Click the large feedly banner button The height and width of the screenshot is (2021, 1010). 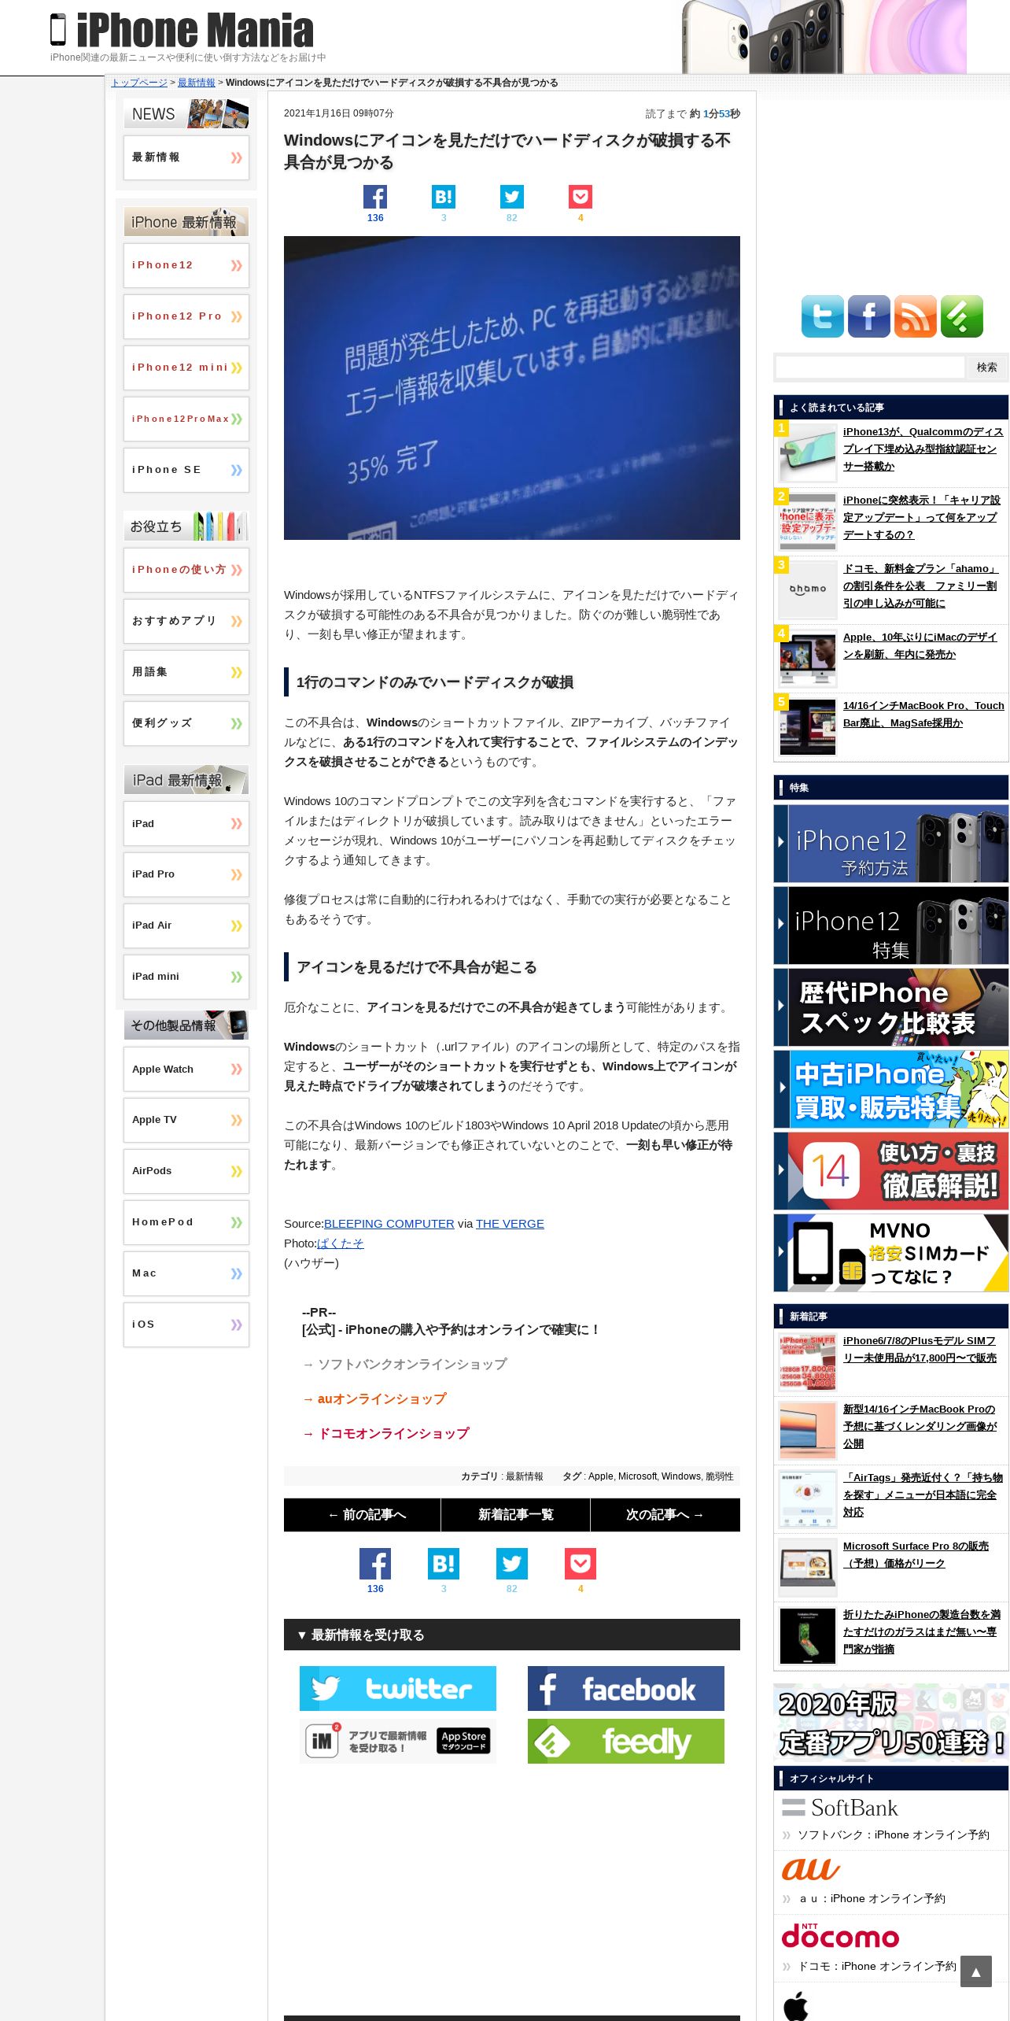pyautogui.click(x=626, y=1741)
